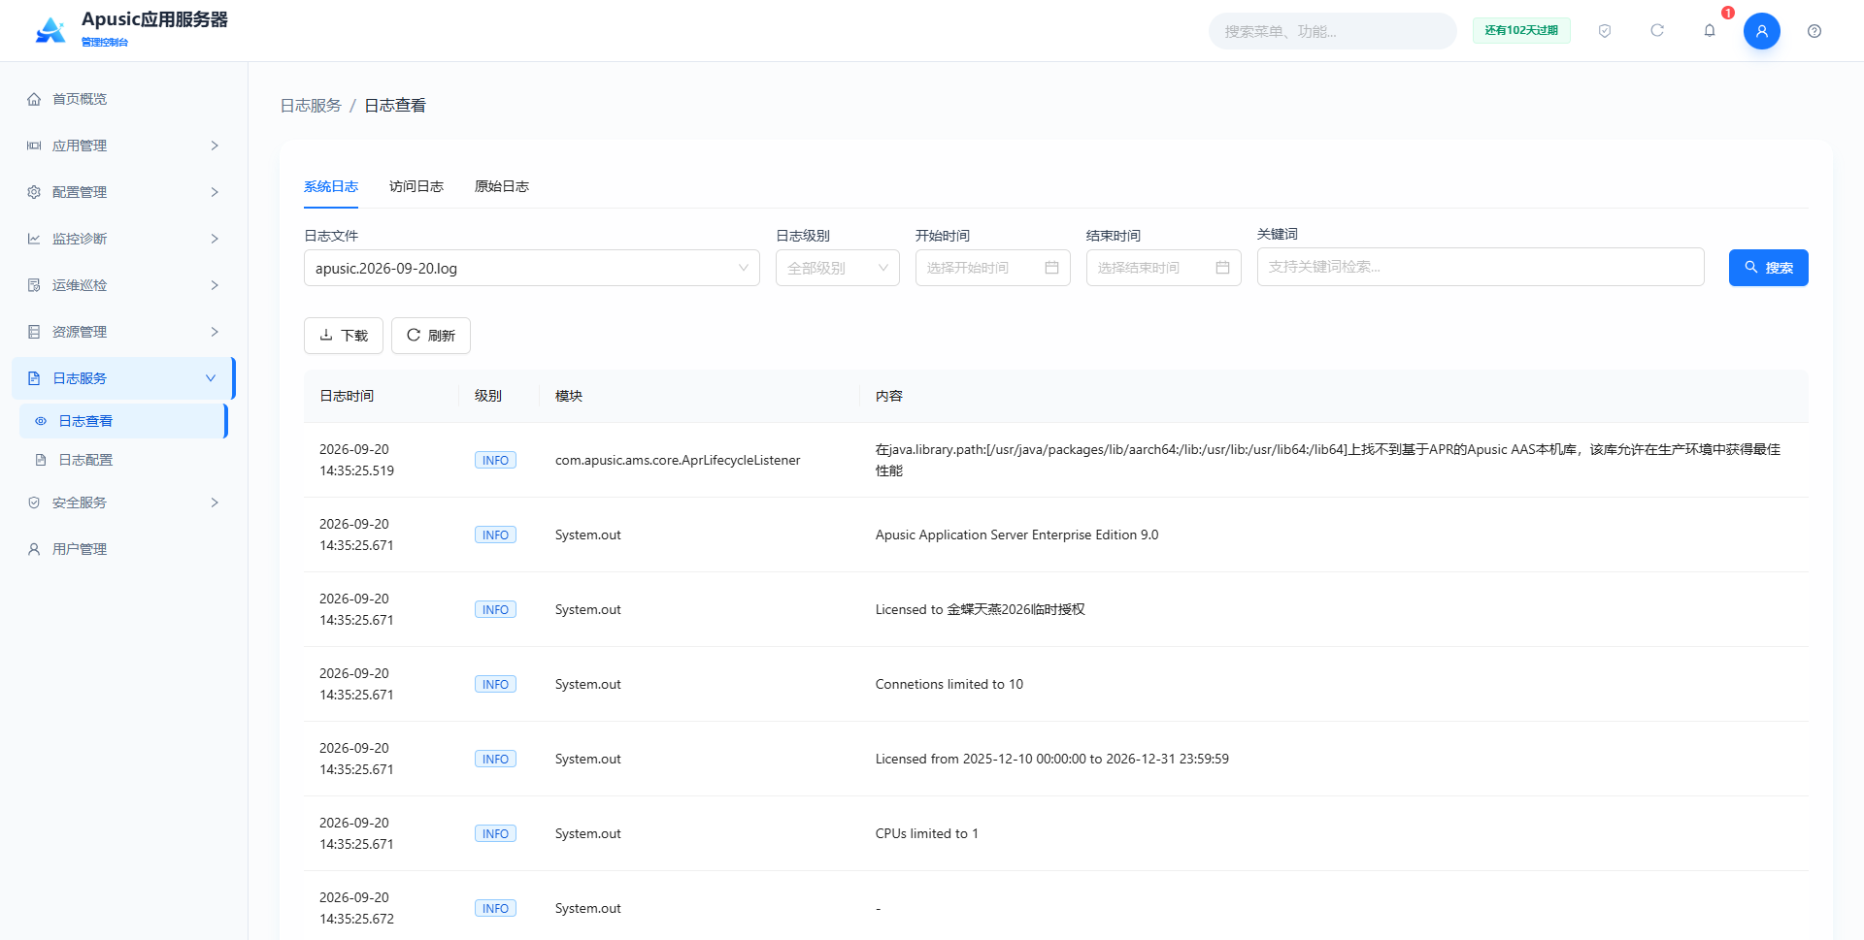
Task: Open 日志配置 in the sidebar
Action: click(x=123, y=460)
